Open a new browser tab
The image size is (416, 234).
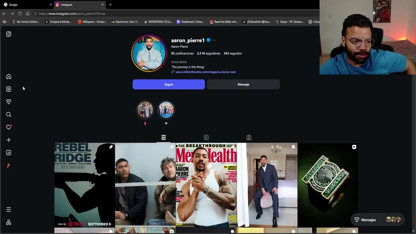[110, 5]
